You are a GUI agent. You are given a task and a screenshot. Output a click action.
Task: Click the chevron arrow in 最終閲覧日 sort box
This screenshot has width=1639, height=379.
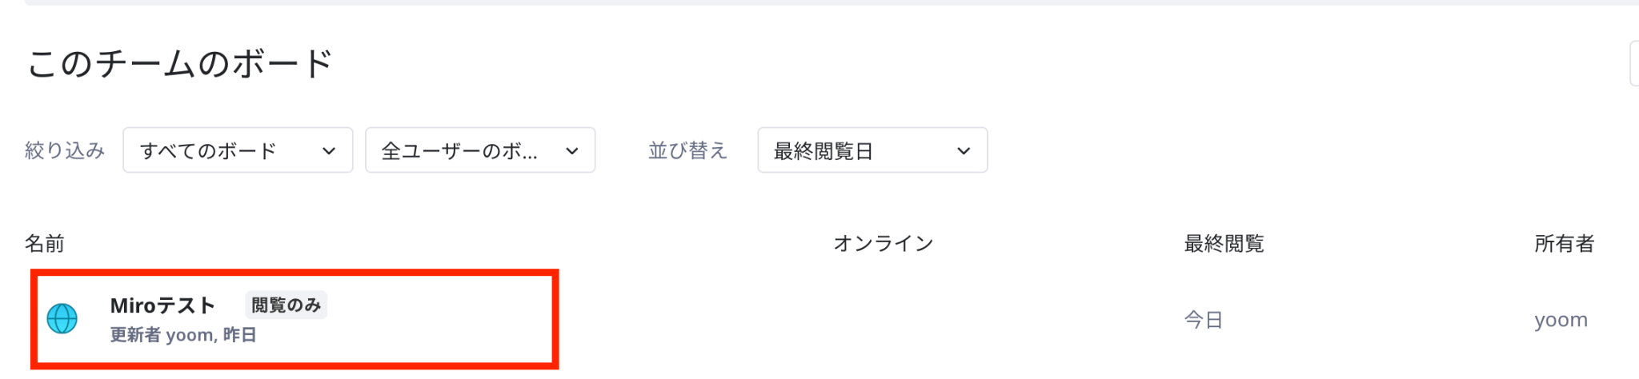(964, 151)
